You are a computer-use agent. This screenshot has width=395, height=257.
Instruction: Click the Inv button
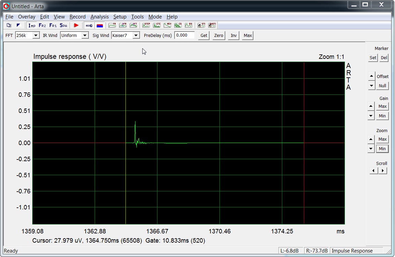pos(234,36)
